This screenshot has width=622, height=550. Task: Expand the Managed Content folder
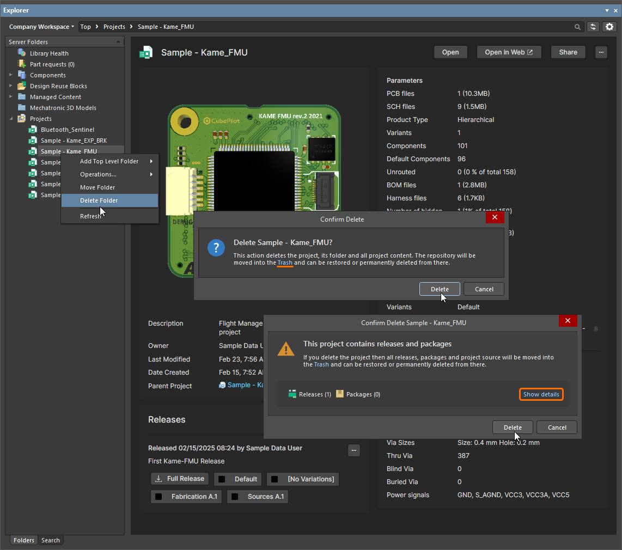coord(11,97)
